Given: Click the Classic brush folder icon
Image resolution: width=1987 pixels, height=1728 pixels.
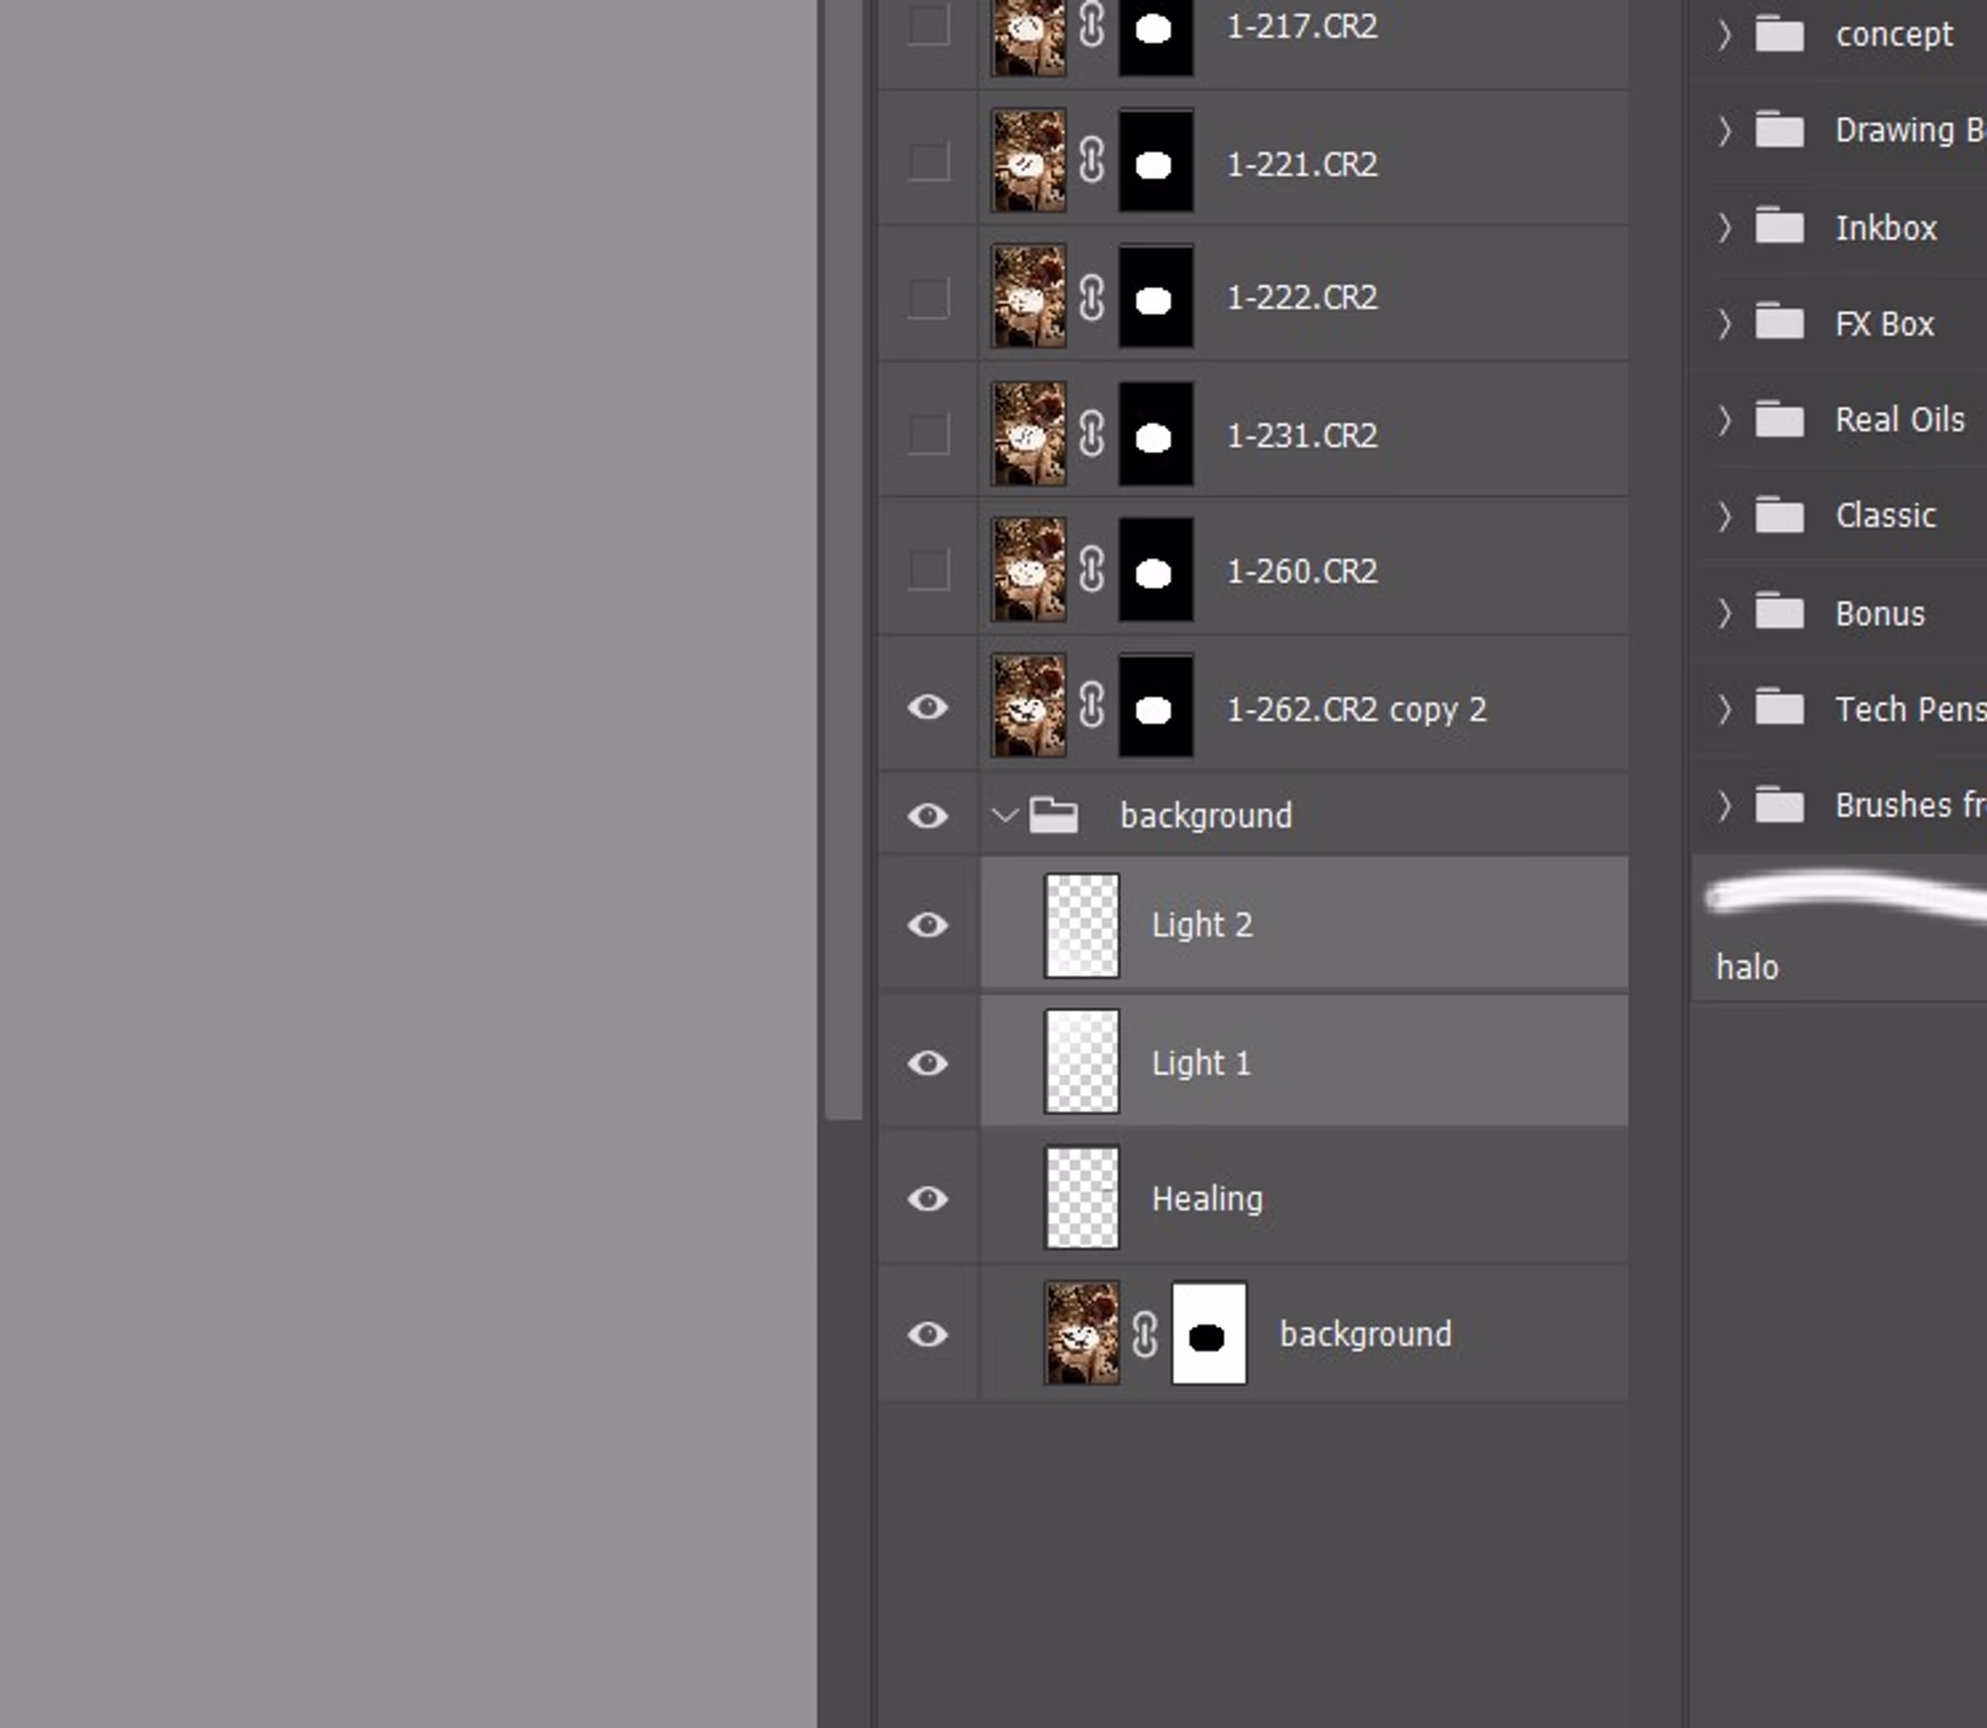Looking at the screenshot, I should tap(1778, 515).
